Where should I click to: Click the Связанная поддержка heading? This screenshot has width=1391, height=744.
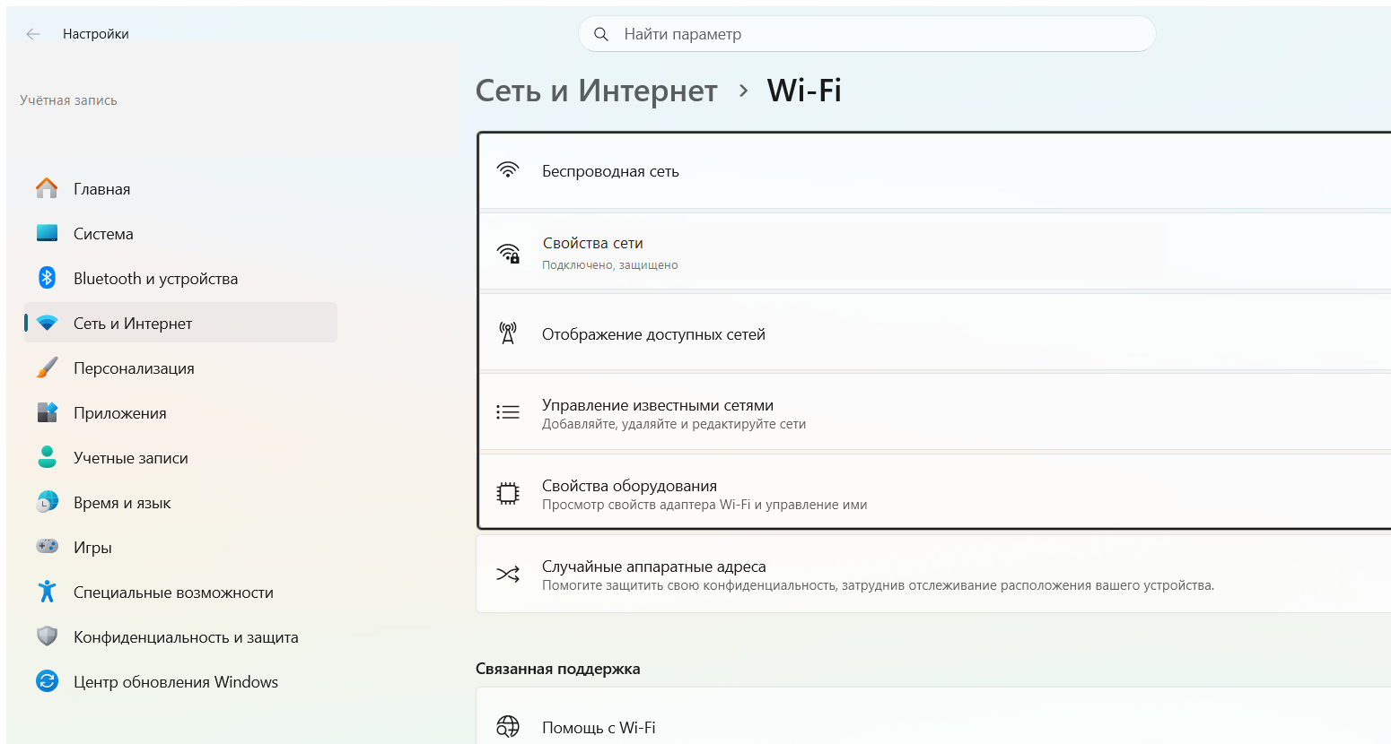pyautogui.click(x=558, y=669)
